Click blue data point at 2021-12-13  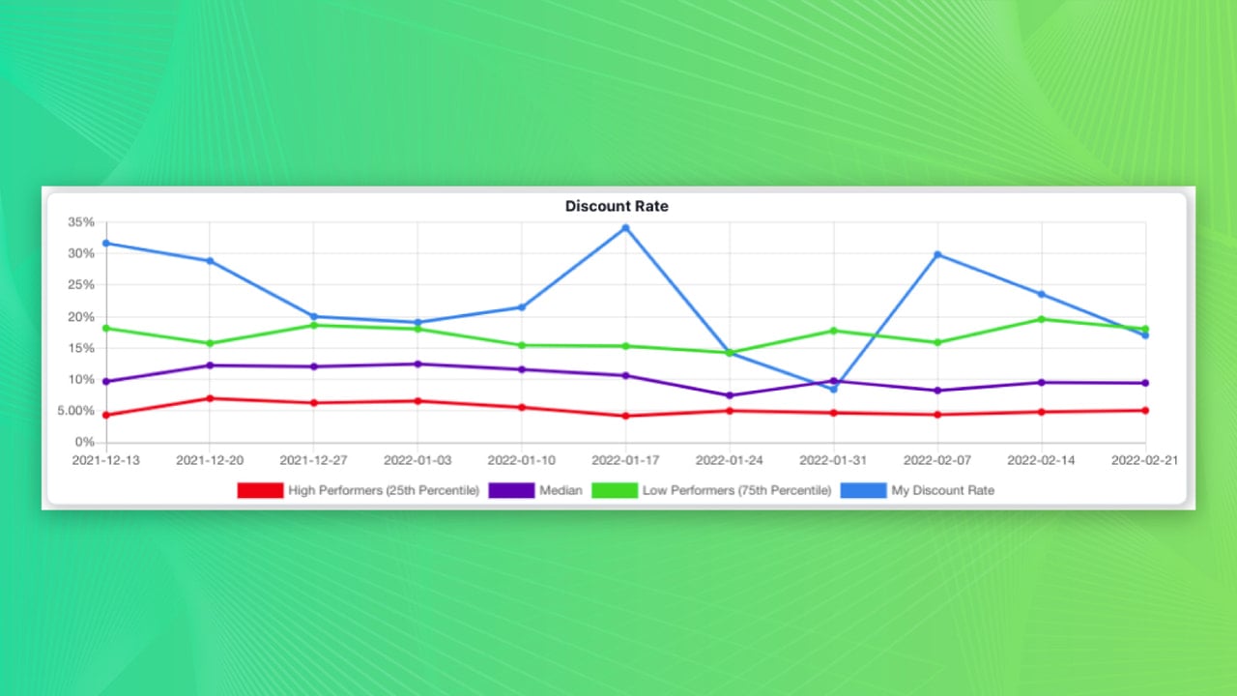[105, 243]
